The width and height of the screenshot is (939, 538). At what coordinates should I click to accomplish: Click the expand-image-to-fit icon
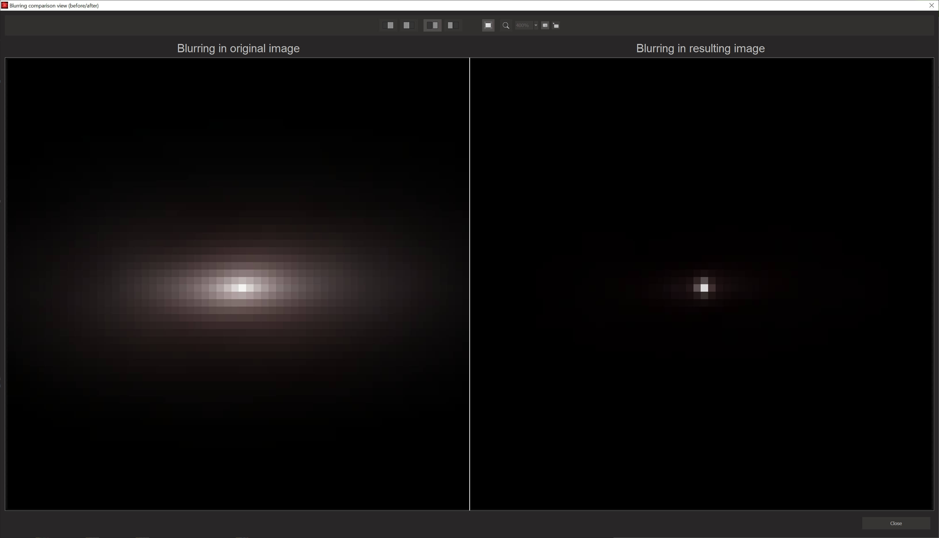coord(556,25)
